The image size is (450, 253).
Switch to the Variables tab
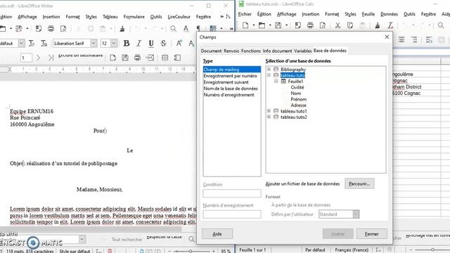pos(303,51)
